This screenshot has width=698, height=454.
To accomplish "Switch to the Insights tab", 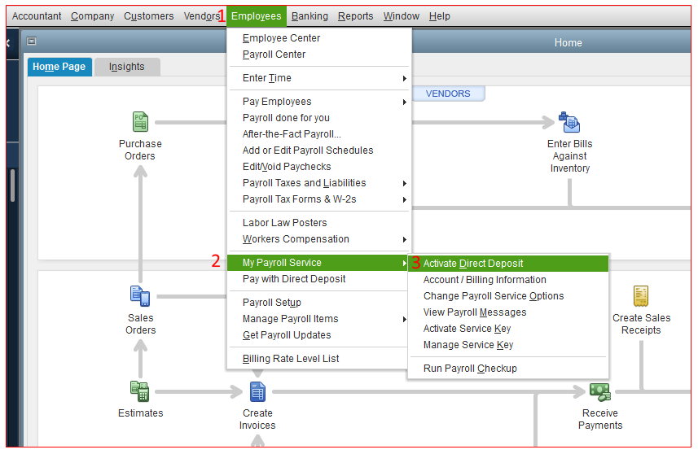I will [127, 68].
